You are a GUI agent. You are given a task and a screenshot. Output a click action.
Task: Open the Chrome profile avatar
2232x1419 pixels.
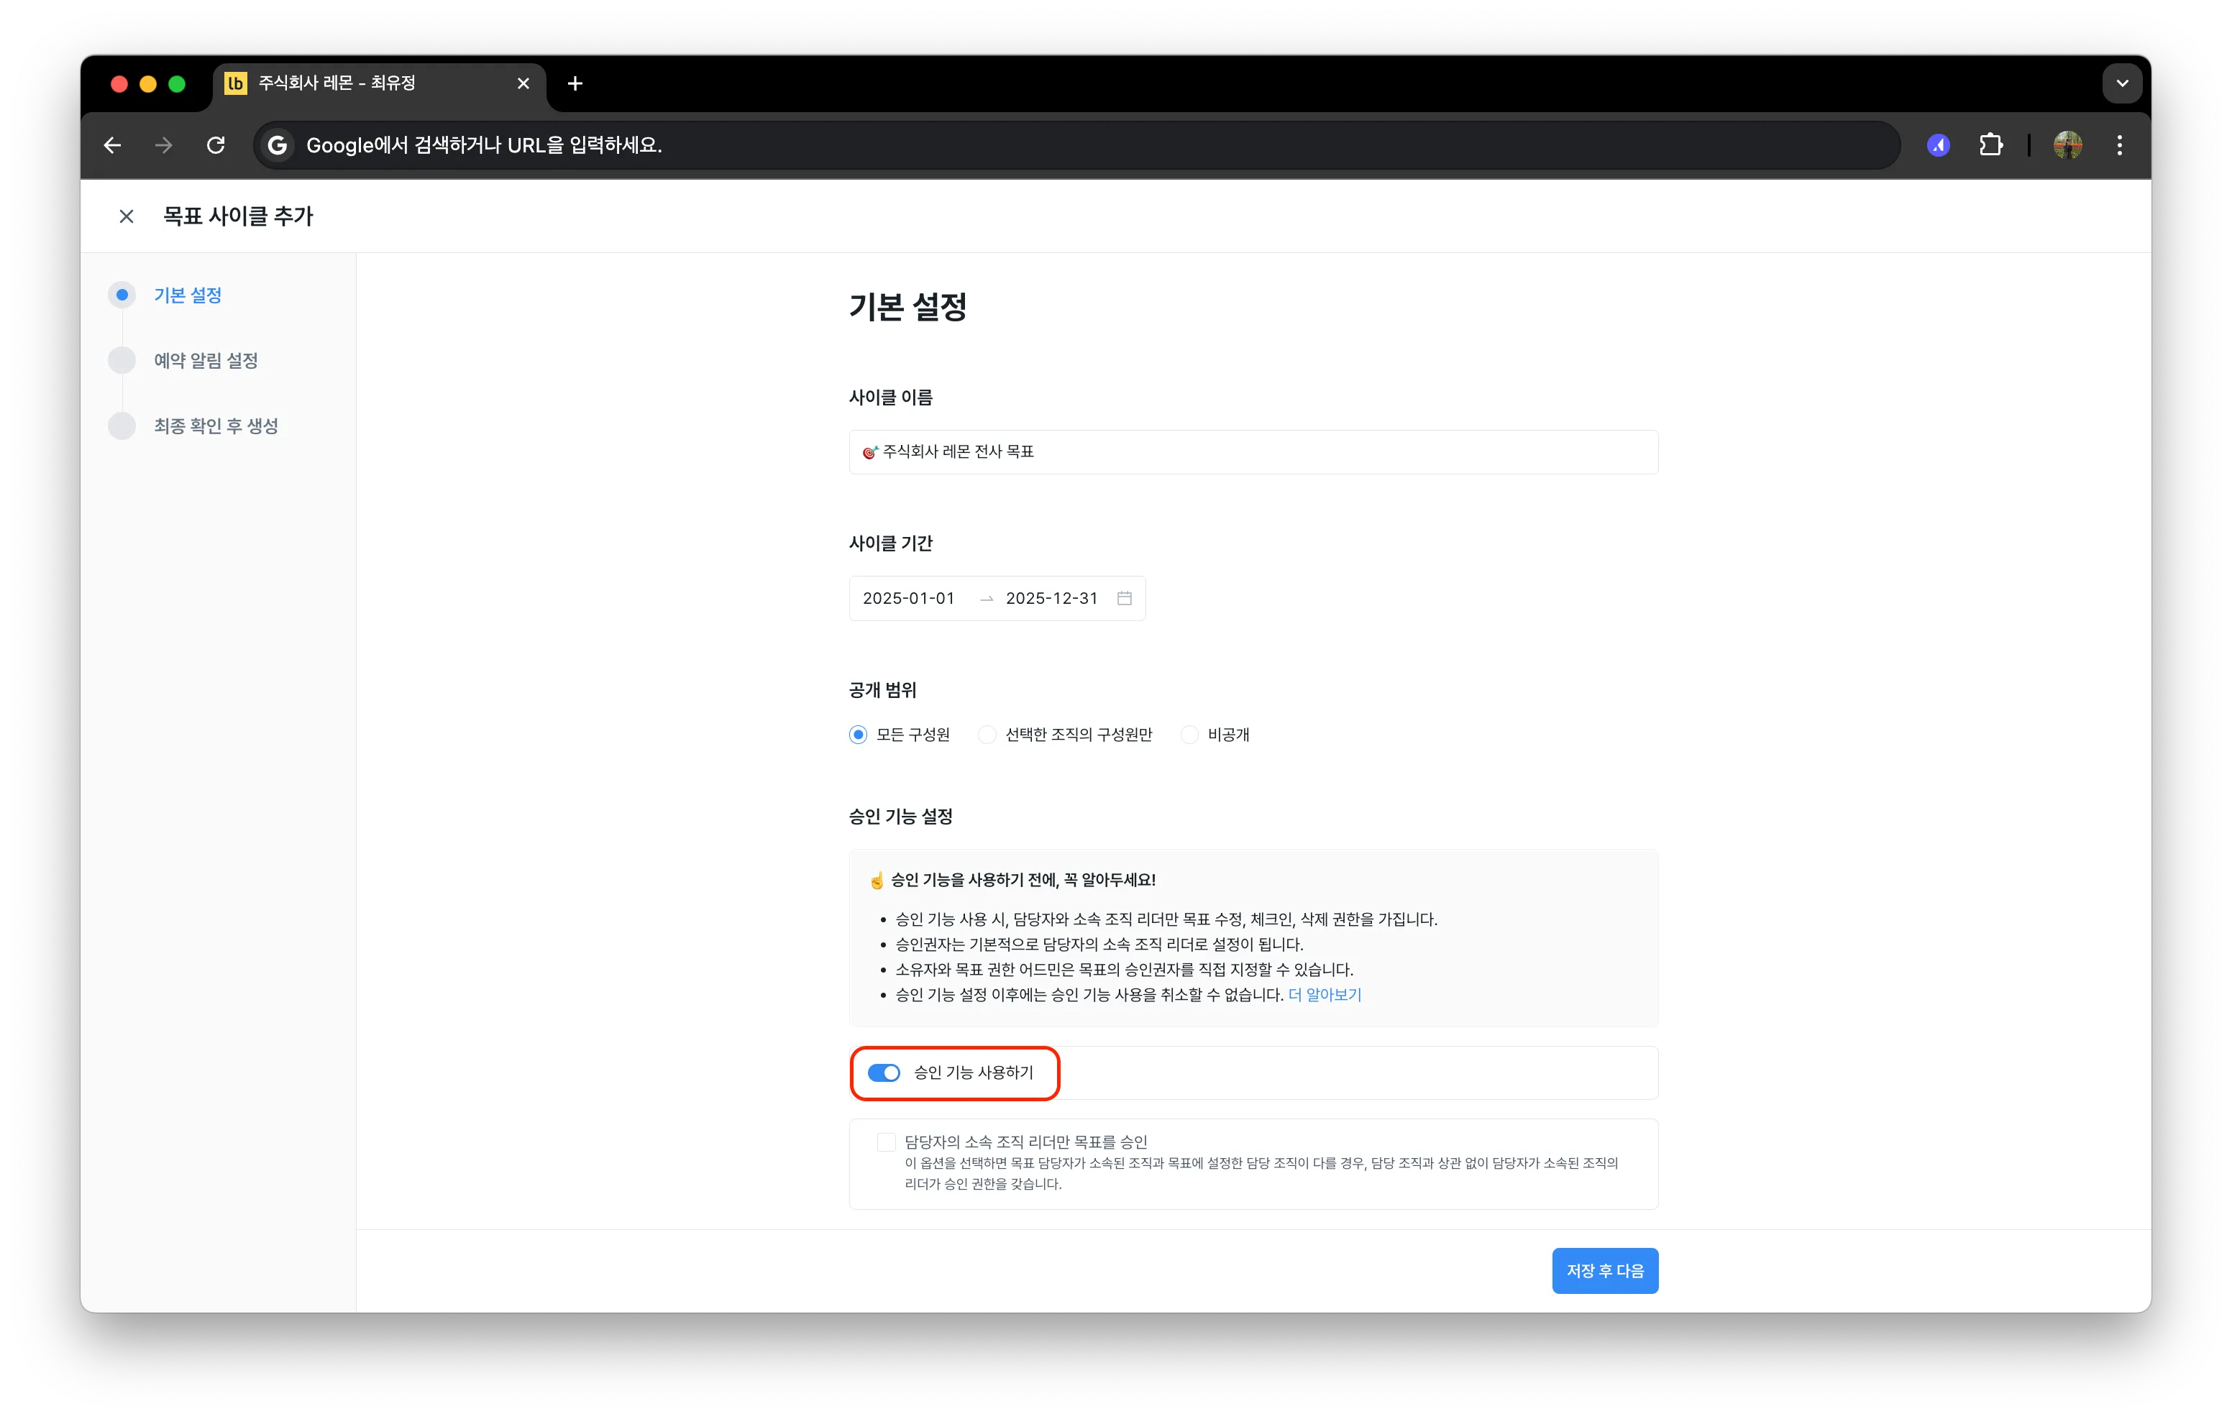tap(2068, 144)
